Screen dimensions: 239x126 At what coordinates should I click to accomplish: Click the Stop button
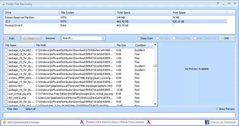tap(31, 38)
